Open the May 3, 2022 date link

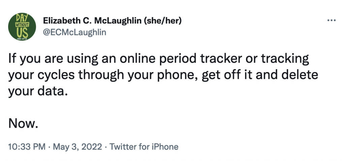coord(78,147)
